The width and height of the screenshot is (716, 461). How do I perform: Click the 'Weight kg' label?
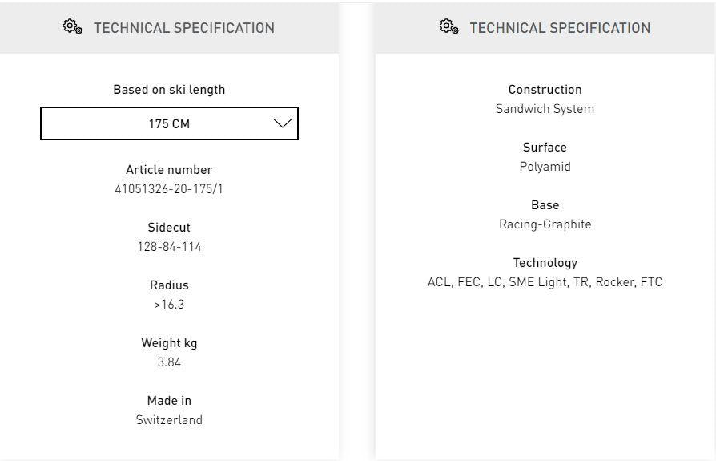169,343
